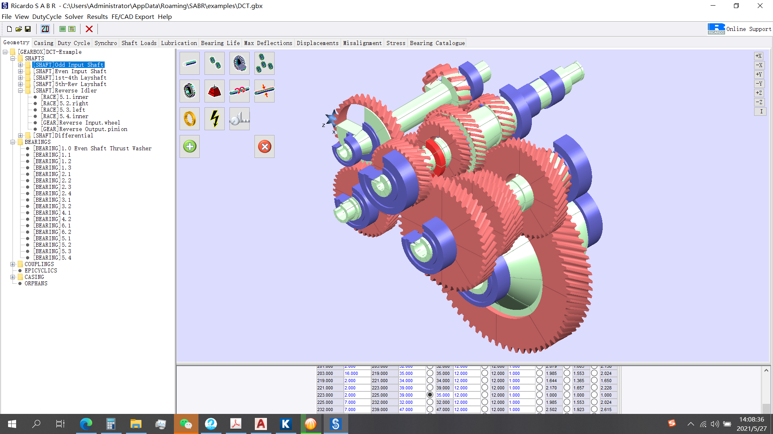Screen dimensions: 773x434
Task: Select first radio button in 219.000 row
Action: click(430, 381)
